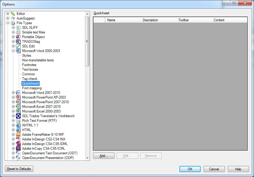This screenshot has width=254, height=177.
Task: Click the tree scrollbar down arrow
Action: (x=87, y=158)
